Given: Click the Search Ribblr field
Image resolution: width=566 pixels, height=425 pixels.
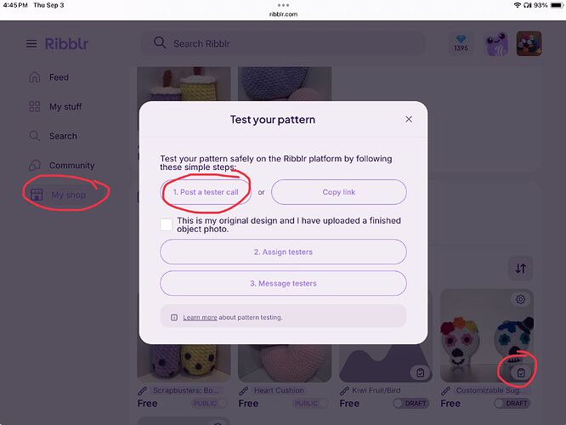Looking at the screenshot, I should (x=283, y=43).
